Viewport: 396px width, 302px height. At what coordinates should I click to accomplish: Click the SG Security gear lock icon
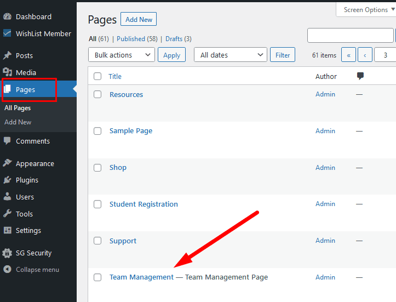[7, 253]
